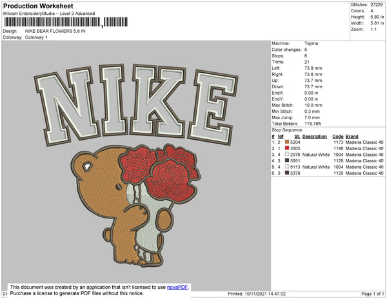
Task: Click the Color changes value '5'
Action: coord(306,50)
